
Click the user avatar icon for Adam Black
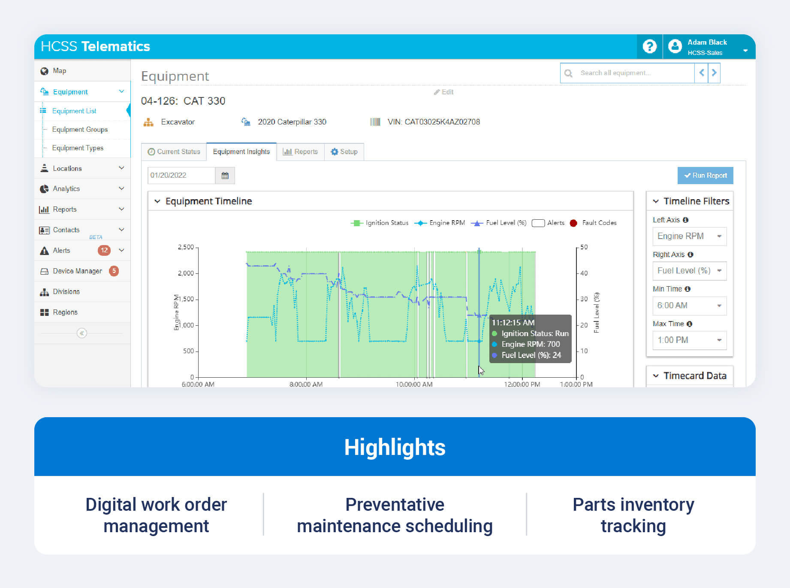[675, 46]
